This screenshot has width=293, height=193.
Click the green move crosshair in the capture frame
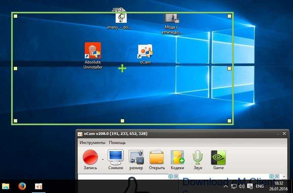(122, 68)
